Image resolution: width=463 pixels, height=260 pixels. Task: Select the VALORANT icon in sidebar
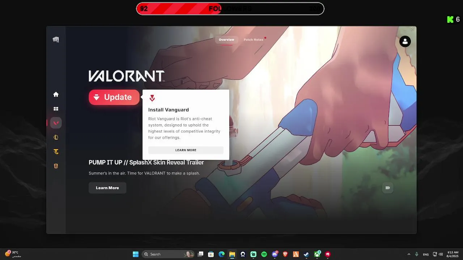(56, 123)
